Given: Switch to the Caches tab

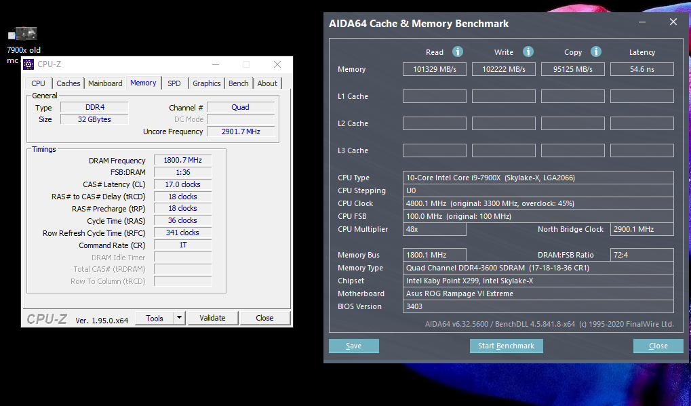Looking at the screenshot, I should (68, 83).
